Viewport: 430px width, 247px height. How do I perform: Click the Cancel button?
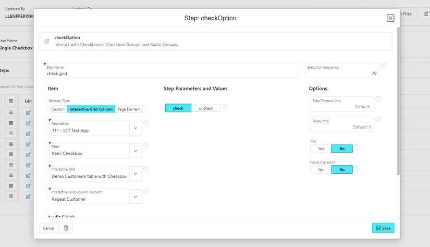pyautogui.click(x=48, y=228)
